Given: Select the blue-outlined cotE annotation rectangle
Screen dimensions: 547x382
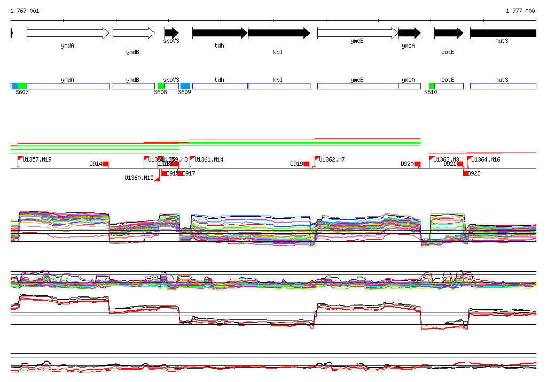Looking at the screenshot, I should pos(449,86).
